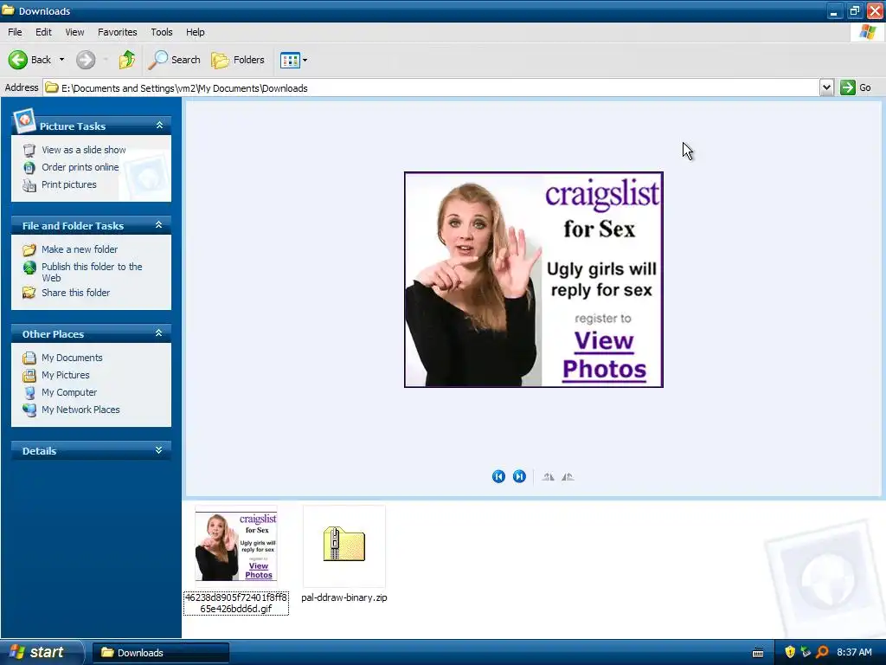The image size is (886, 665).
Task: Click the Share this folder icon
Action: point(29,293)
